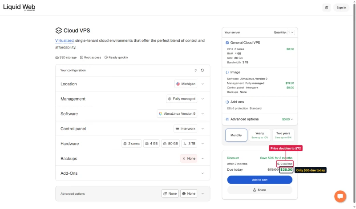Click the Virtualized link
Screen dimensions: 356x209
click(64, 40)
